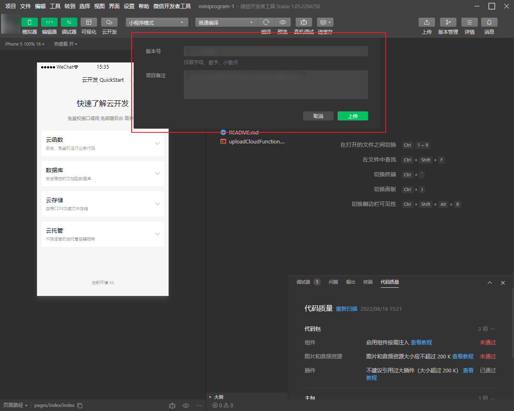Open the 转到 menu

point(70,6)
